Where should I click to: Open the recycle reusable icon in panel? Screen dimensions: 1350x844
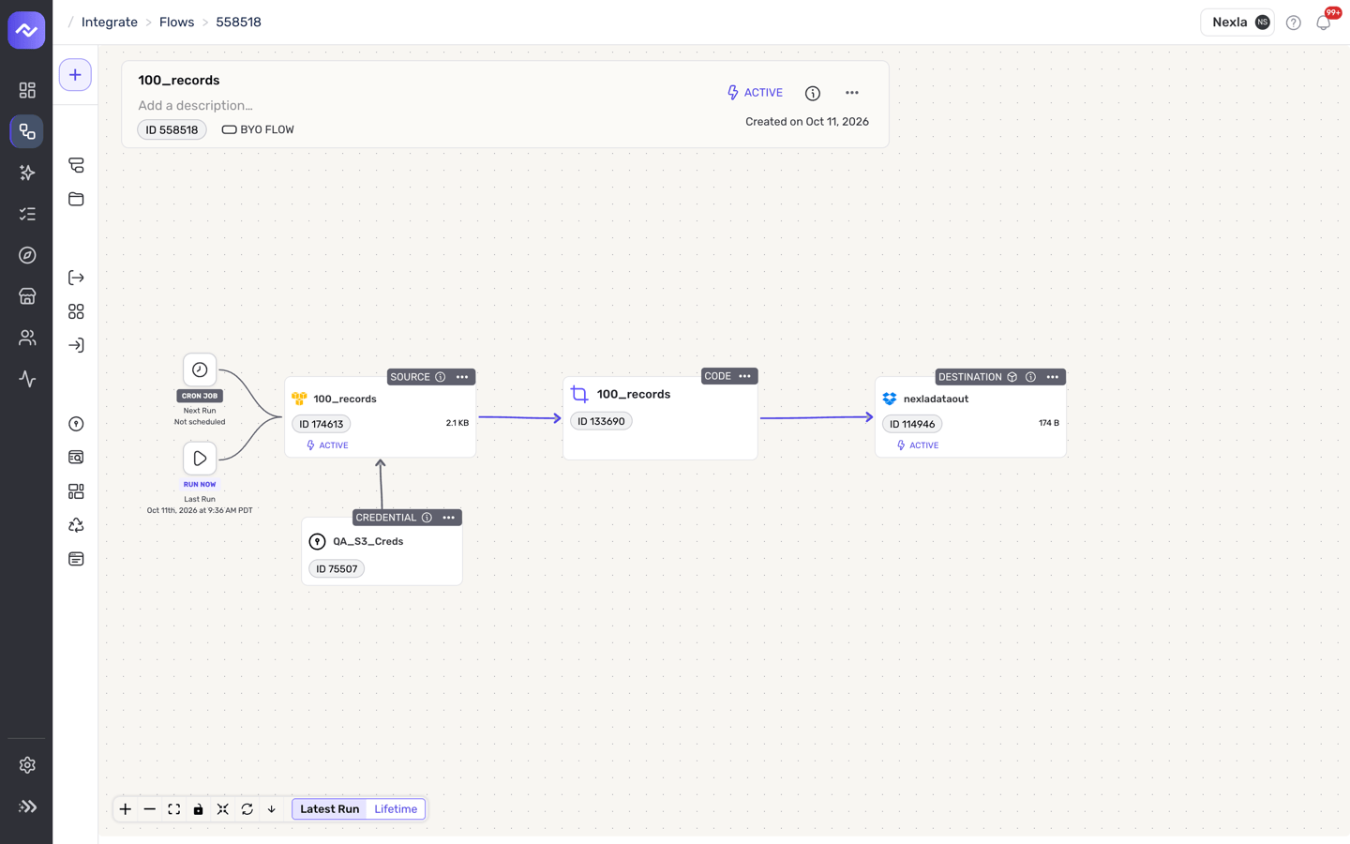(76, 525)
